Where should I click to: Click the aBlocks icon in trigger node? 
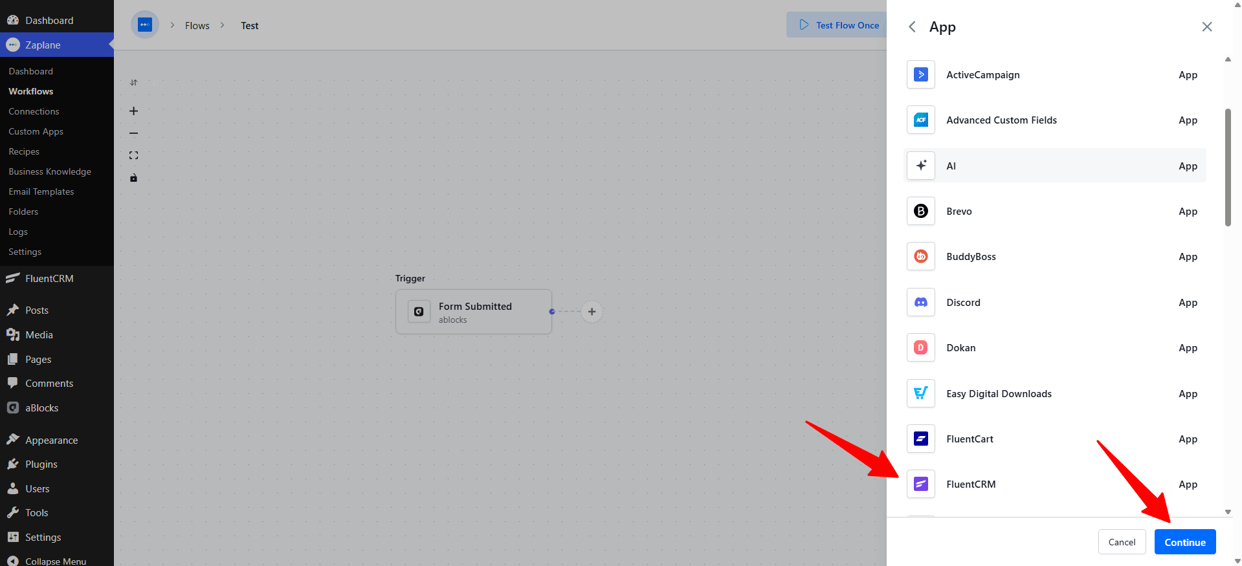419,312
